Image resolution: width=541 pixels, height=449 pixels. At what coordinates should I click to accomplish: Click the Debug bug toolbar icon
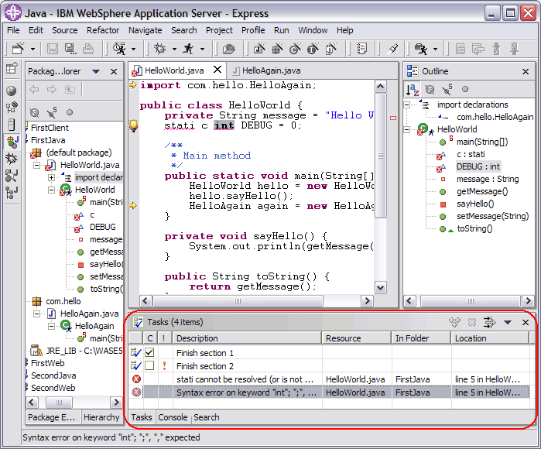(159, 49)
